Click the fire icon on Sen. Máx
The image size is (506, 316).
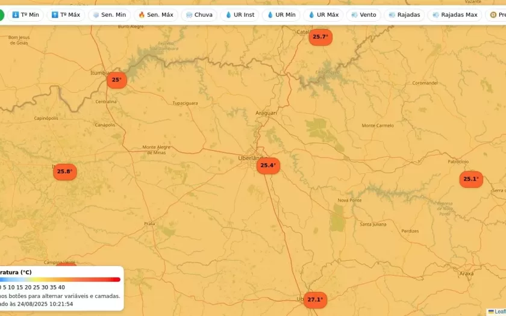[142, 15]
